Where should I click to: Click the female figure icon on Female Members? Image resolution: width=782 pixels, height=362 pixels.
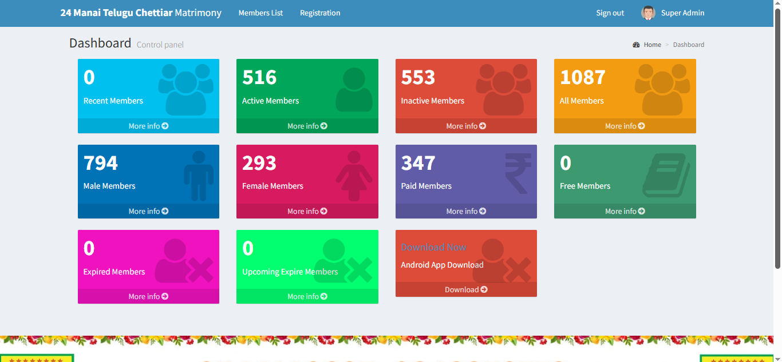[x=354, y=176]
